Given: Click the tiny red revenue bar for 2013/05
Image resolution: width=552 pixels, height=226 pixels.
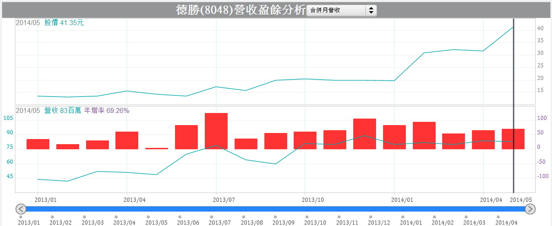Looking at the screenshot, I should [x=157, y=148].
